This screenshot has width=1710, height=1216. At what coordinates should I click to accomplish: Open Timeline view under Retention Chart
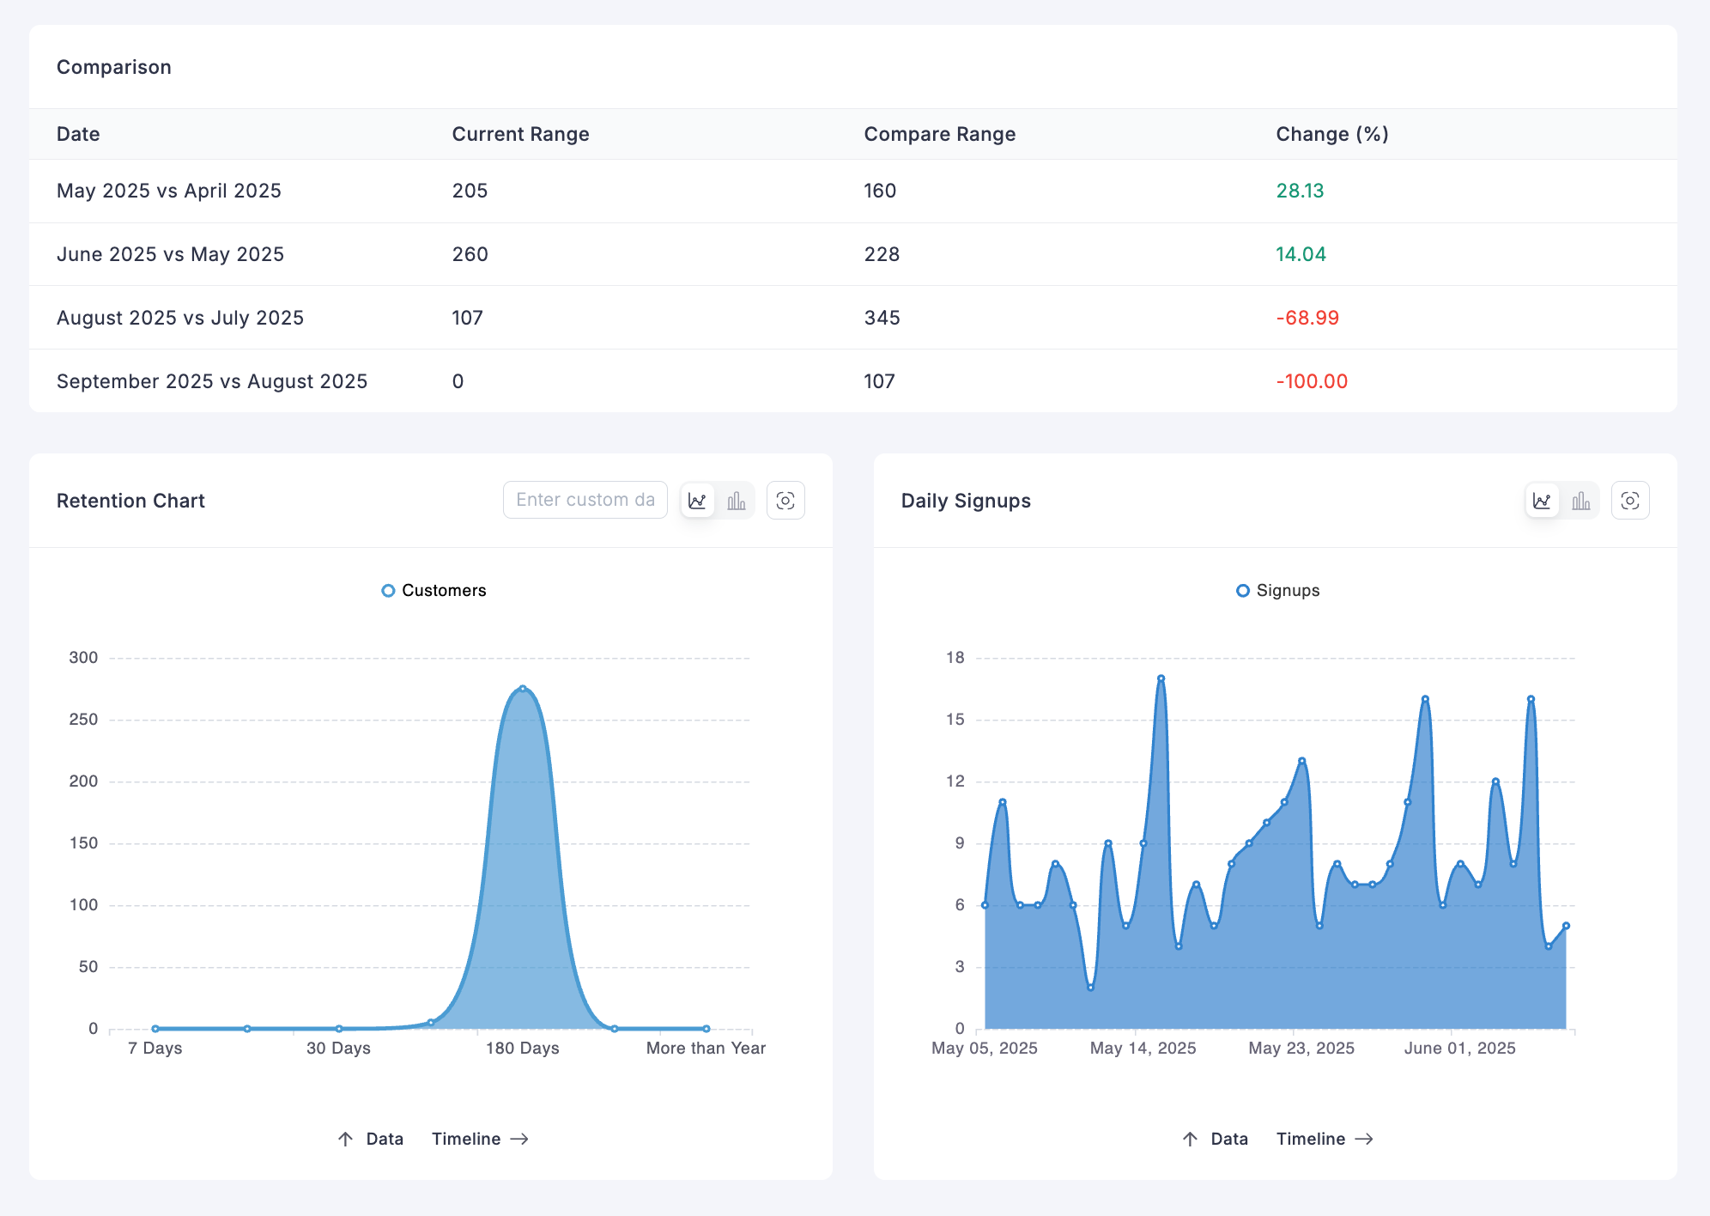coord(466,1139)
